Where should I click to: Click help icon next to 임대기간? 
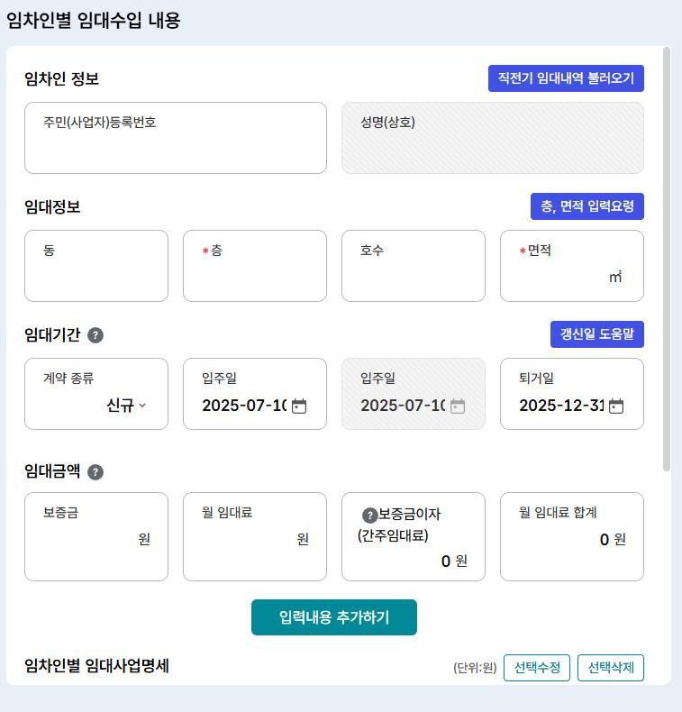(95, 335)
